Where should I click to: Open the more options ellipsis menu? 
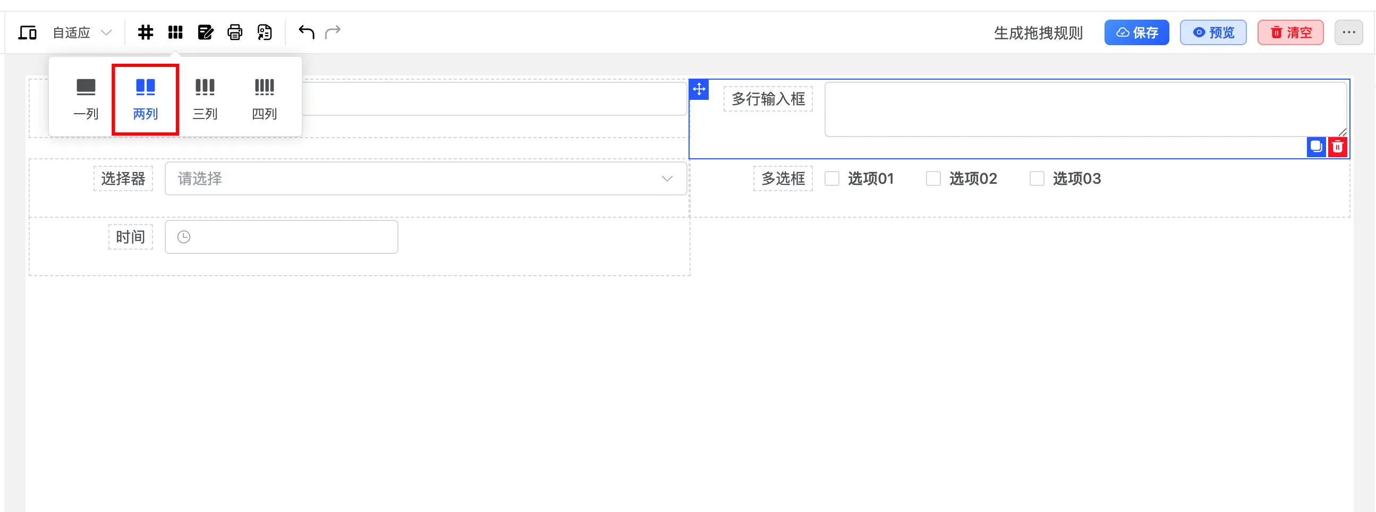(1350, 32)
